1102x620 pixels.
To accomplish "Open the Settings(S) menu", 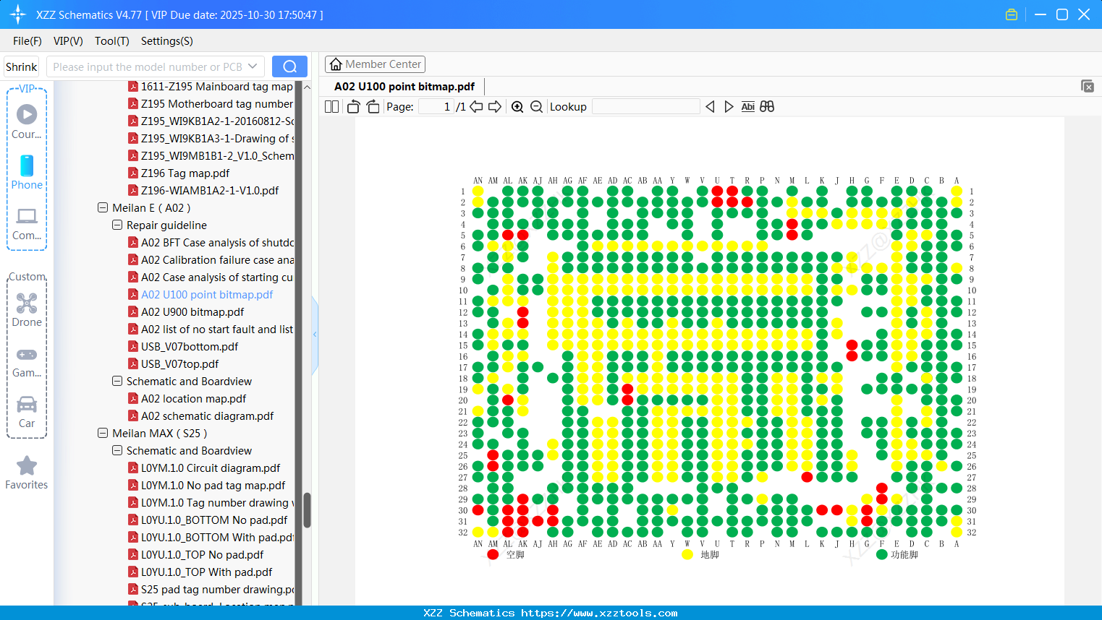I will [167, 41].
